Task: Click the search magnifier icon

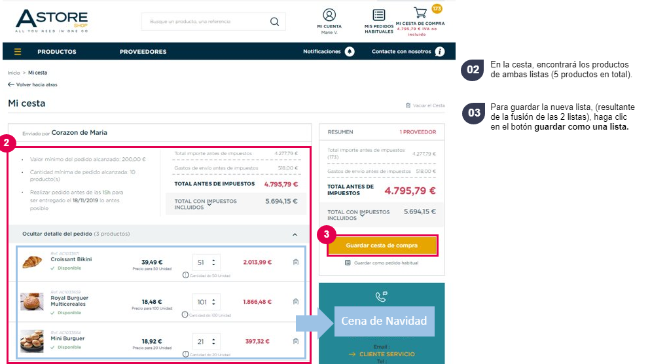Action: click(274, 22)
